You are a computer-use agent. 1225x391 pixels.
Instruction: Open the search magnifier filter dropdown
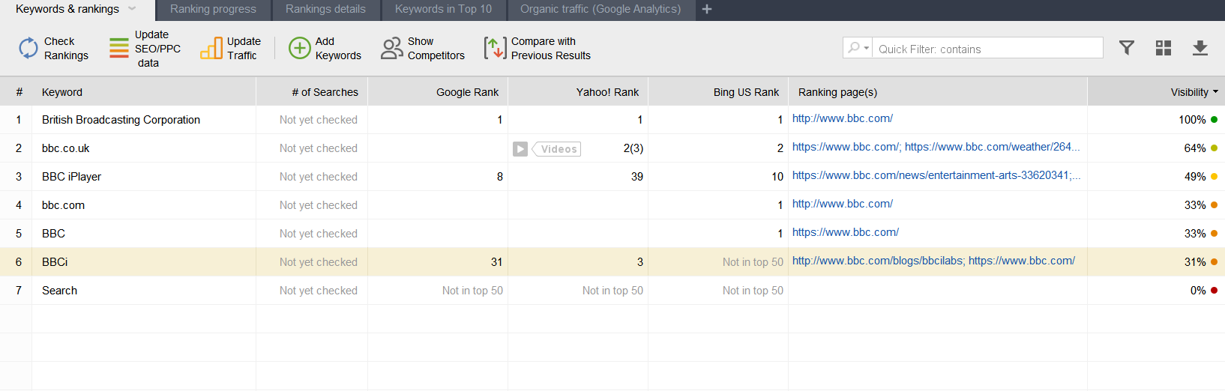(857, 48)
